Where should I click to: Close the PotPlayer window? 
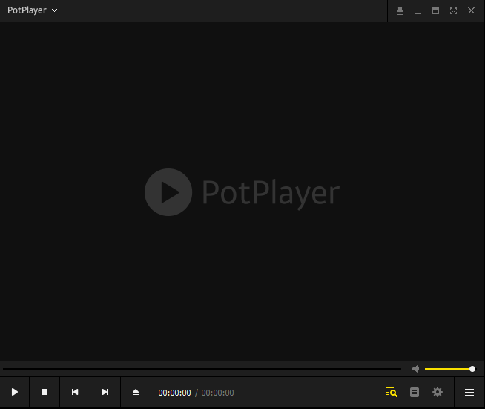[471, 11]
